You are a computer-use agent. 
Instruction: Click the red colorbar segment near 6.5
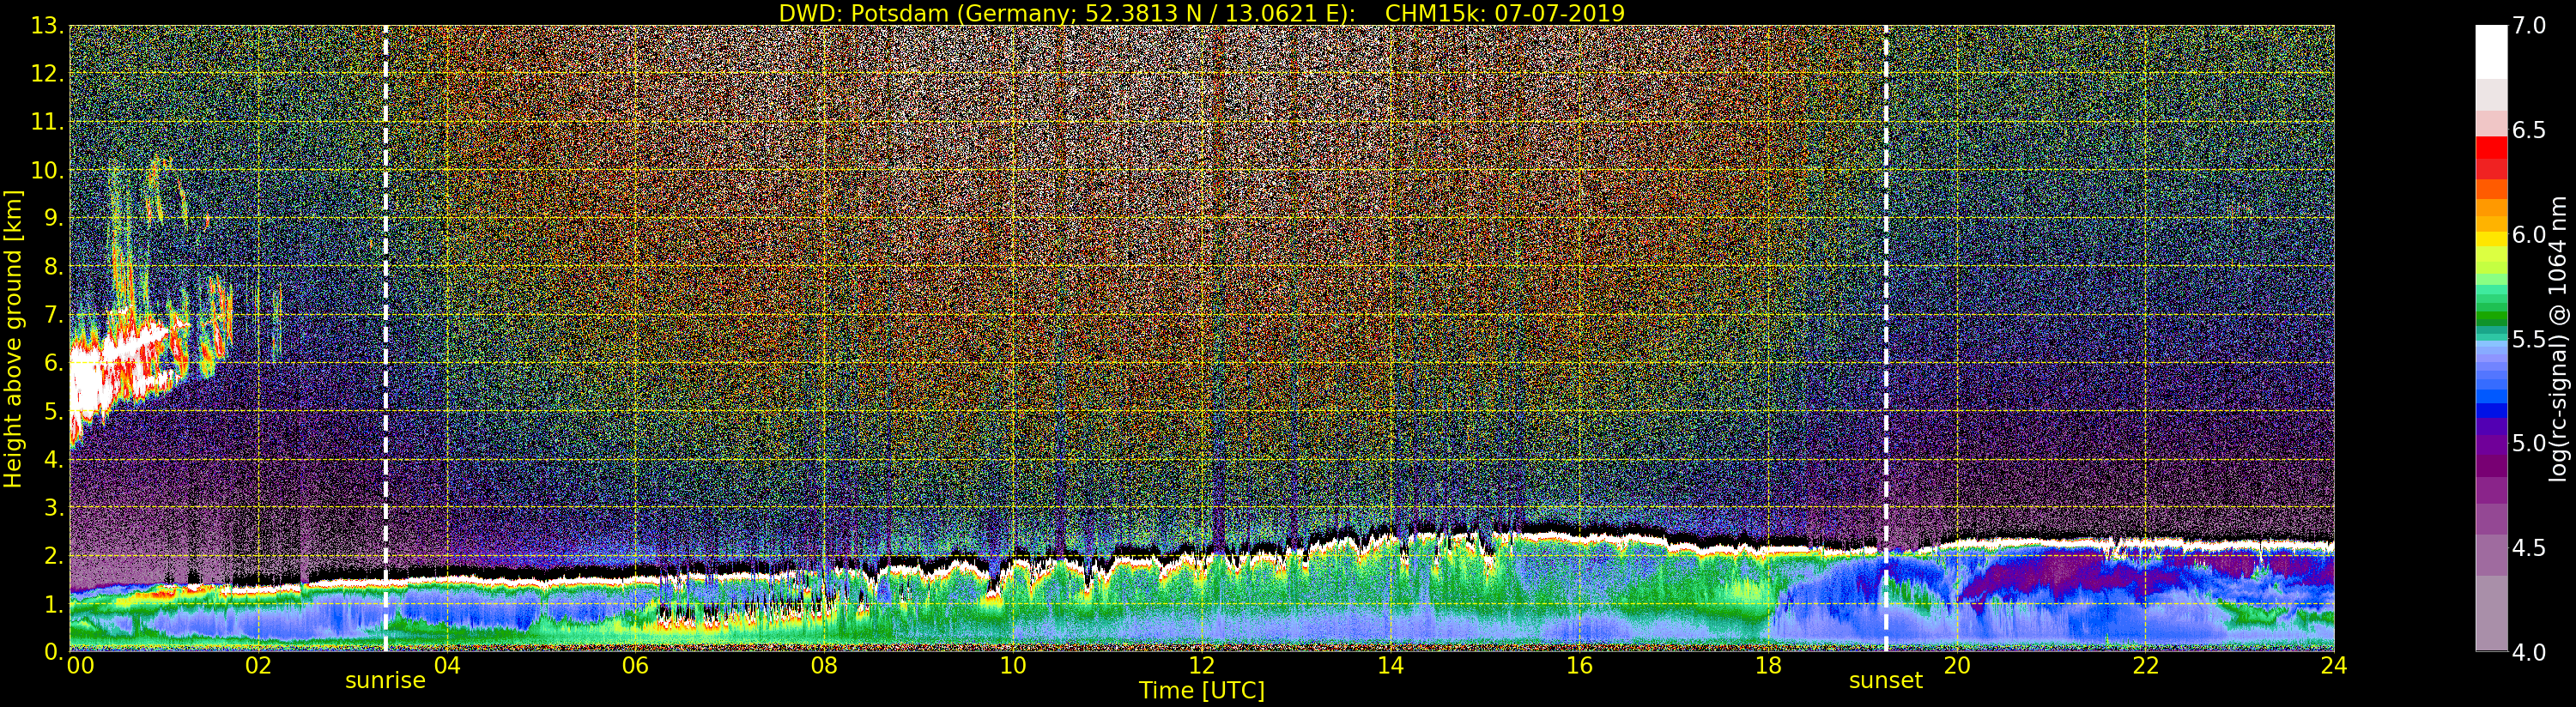coord(2491,147)
